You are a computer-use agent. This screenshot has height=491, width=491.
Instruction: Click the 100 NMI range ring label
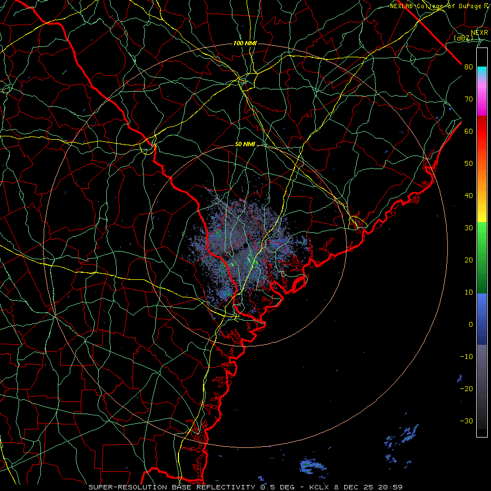click(x=245, y=43)
